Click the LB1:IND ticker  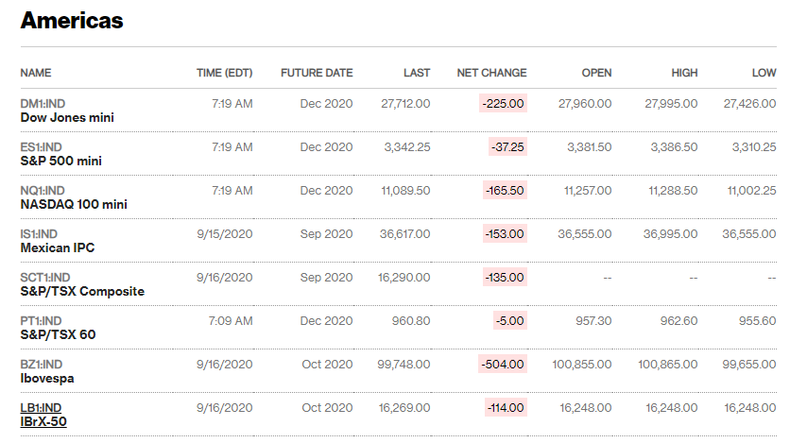[x=41, y=408]
